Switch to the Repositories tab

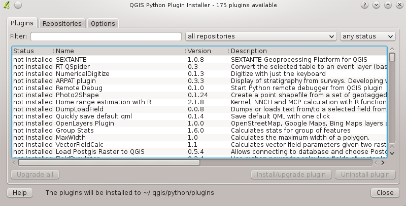(62, 23)
